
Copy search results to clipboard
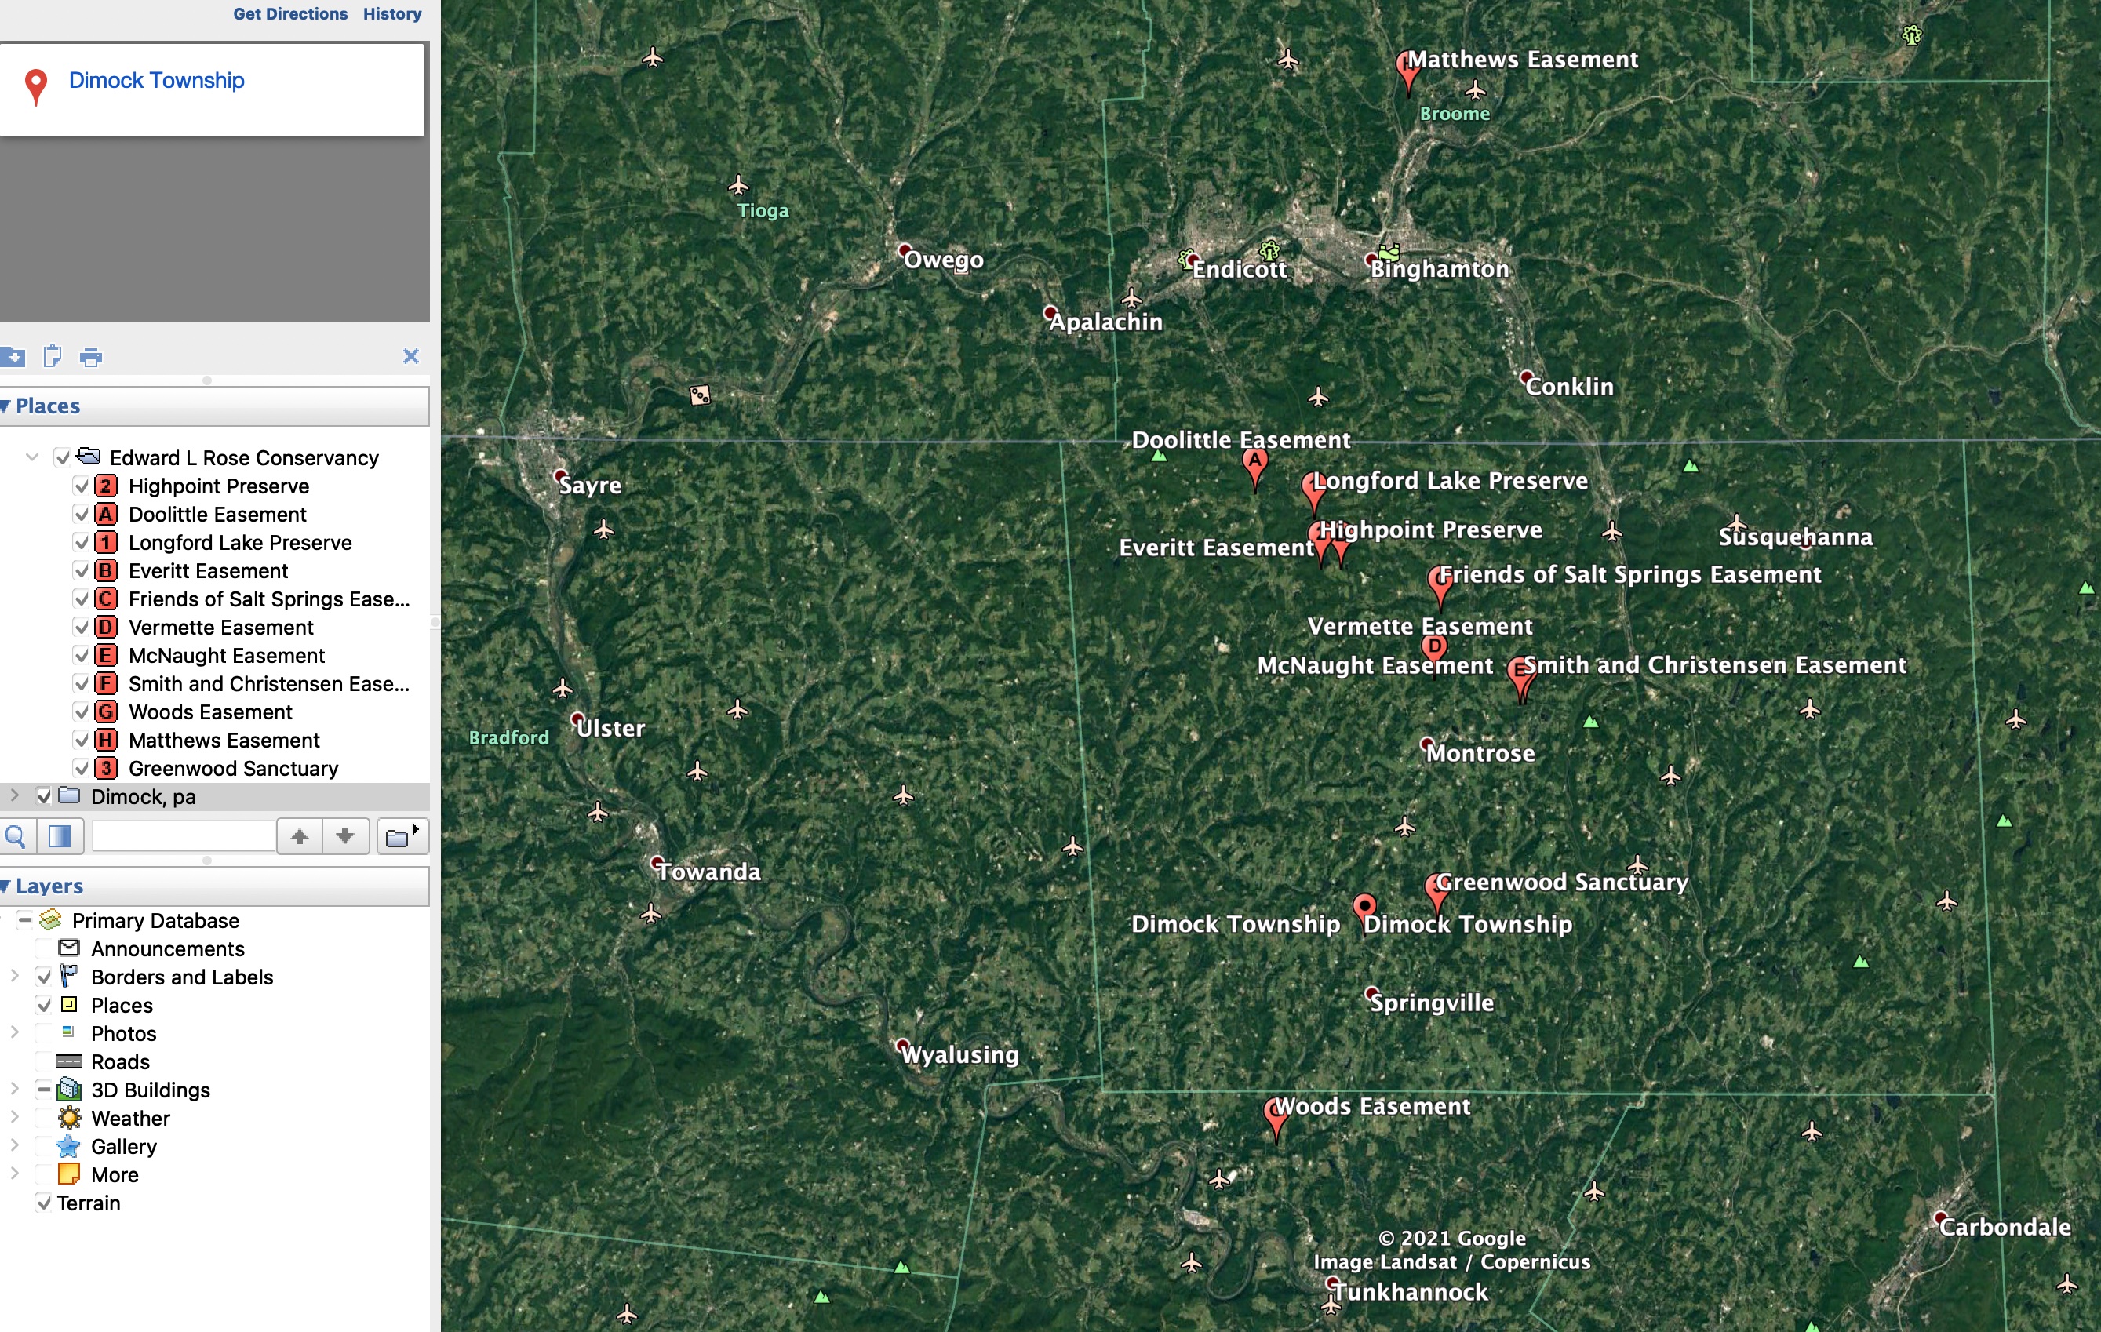coord(53,356)
